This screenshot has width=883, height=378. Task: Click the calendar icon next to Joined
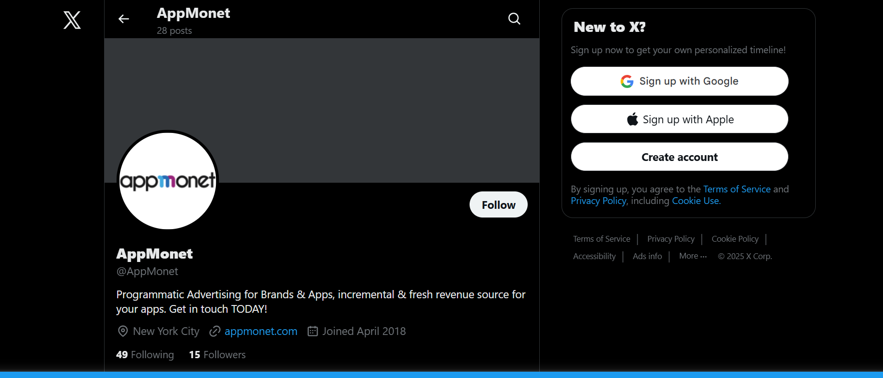pyautogui.click(x=313, y=331)
